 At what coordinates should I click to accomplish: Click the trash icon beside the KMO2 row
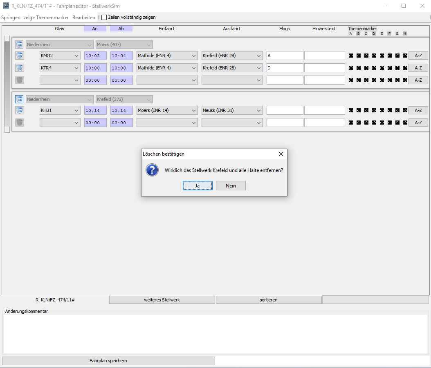(20, 56)
